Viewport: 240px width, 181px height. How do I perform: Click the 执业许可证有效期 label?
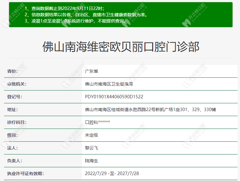[26, 174]
